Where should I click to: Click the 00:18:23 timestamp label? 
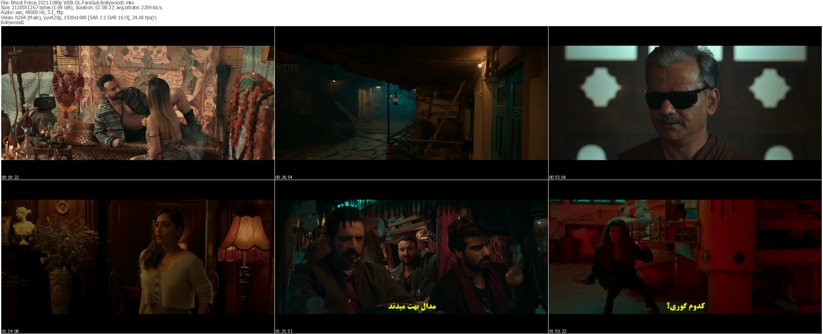(x=10, y=177)
